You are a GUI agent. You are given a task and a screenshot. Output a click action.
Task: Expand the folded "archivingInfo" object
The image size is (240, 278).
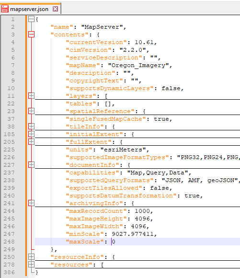click(x=31, y=203)
